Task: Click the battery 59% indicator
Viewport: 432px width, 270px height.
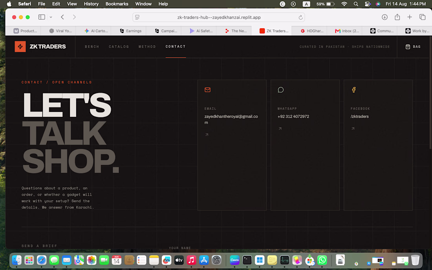Action: pos(326,4)
